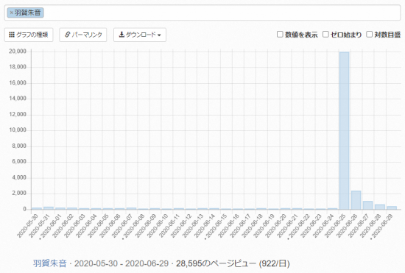Select the 2020-06-26 bar in the chart
This screenshot has width=405, height=273.
click(356, 200)
